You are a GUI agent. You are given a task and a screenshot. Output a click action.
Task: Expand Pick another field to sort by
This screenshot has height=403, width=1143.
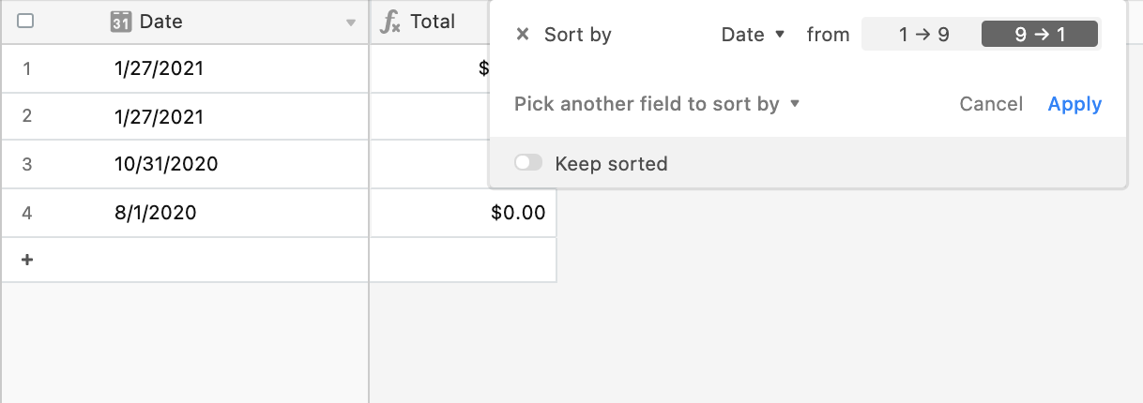[x=657, y=104]
